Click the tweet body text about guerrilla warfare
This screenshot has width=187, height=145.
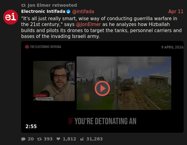101,27
